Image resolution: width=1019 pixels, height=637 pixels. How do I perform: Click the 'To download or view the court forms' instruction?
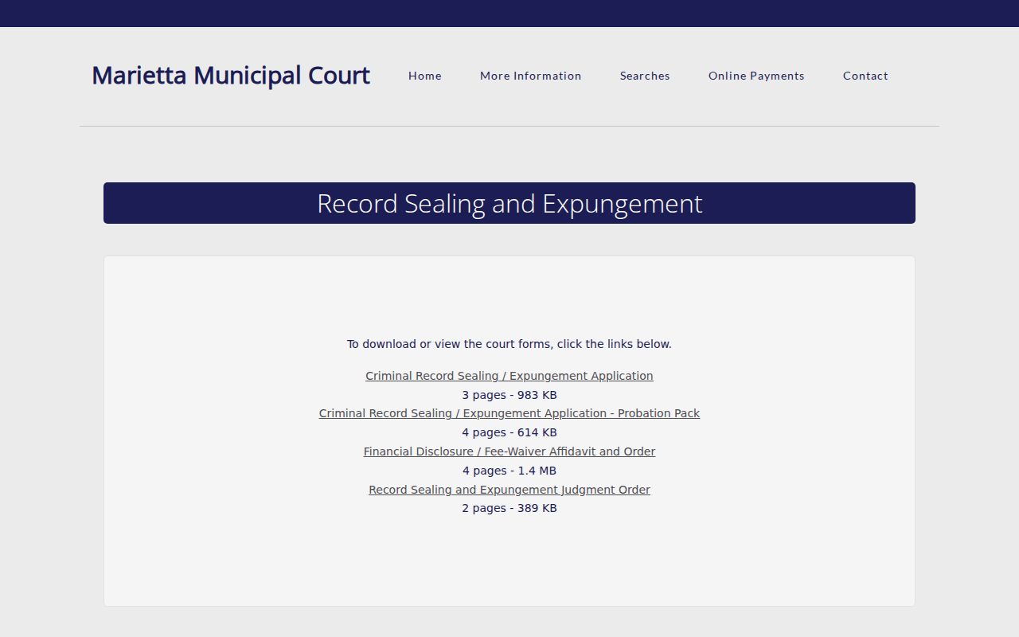tap(509, 344)
